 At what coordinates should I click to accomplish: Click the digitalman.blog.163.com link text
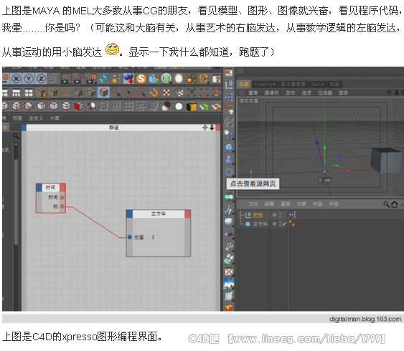tap(365, 319)
